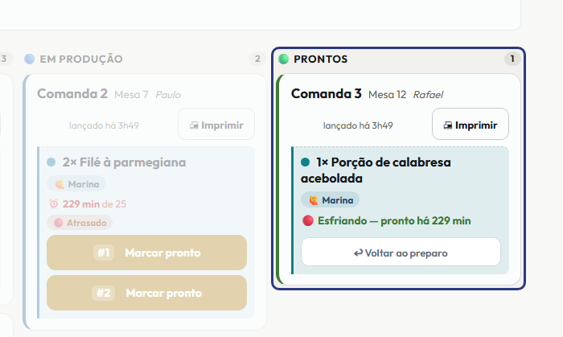Click waiter name Rafael

click(428, 95)
